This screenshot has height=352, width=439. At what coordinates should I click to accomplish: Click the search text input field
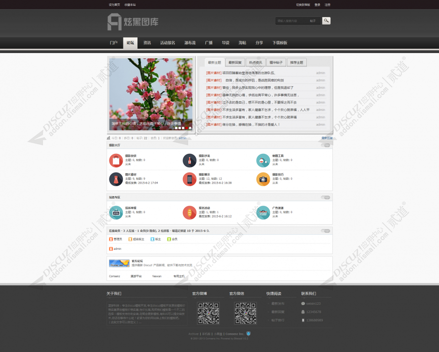click(x=291, y=21)
